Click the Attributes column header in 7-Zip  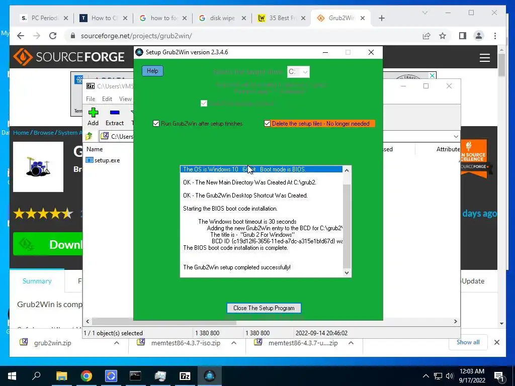point(448,149)
